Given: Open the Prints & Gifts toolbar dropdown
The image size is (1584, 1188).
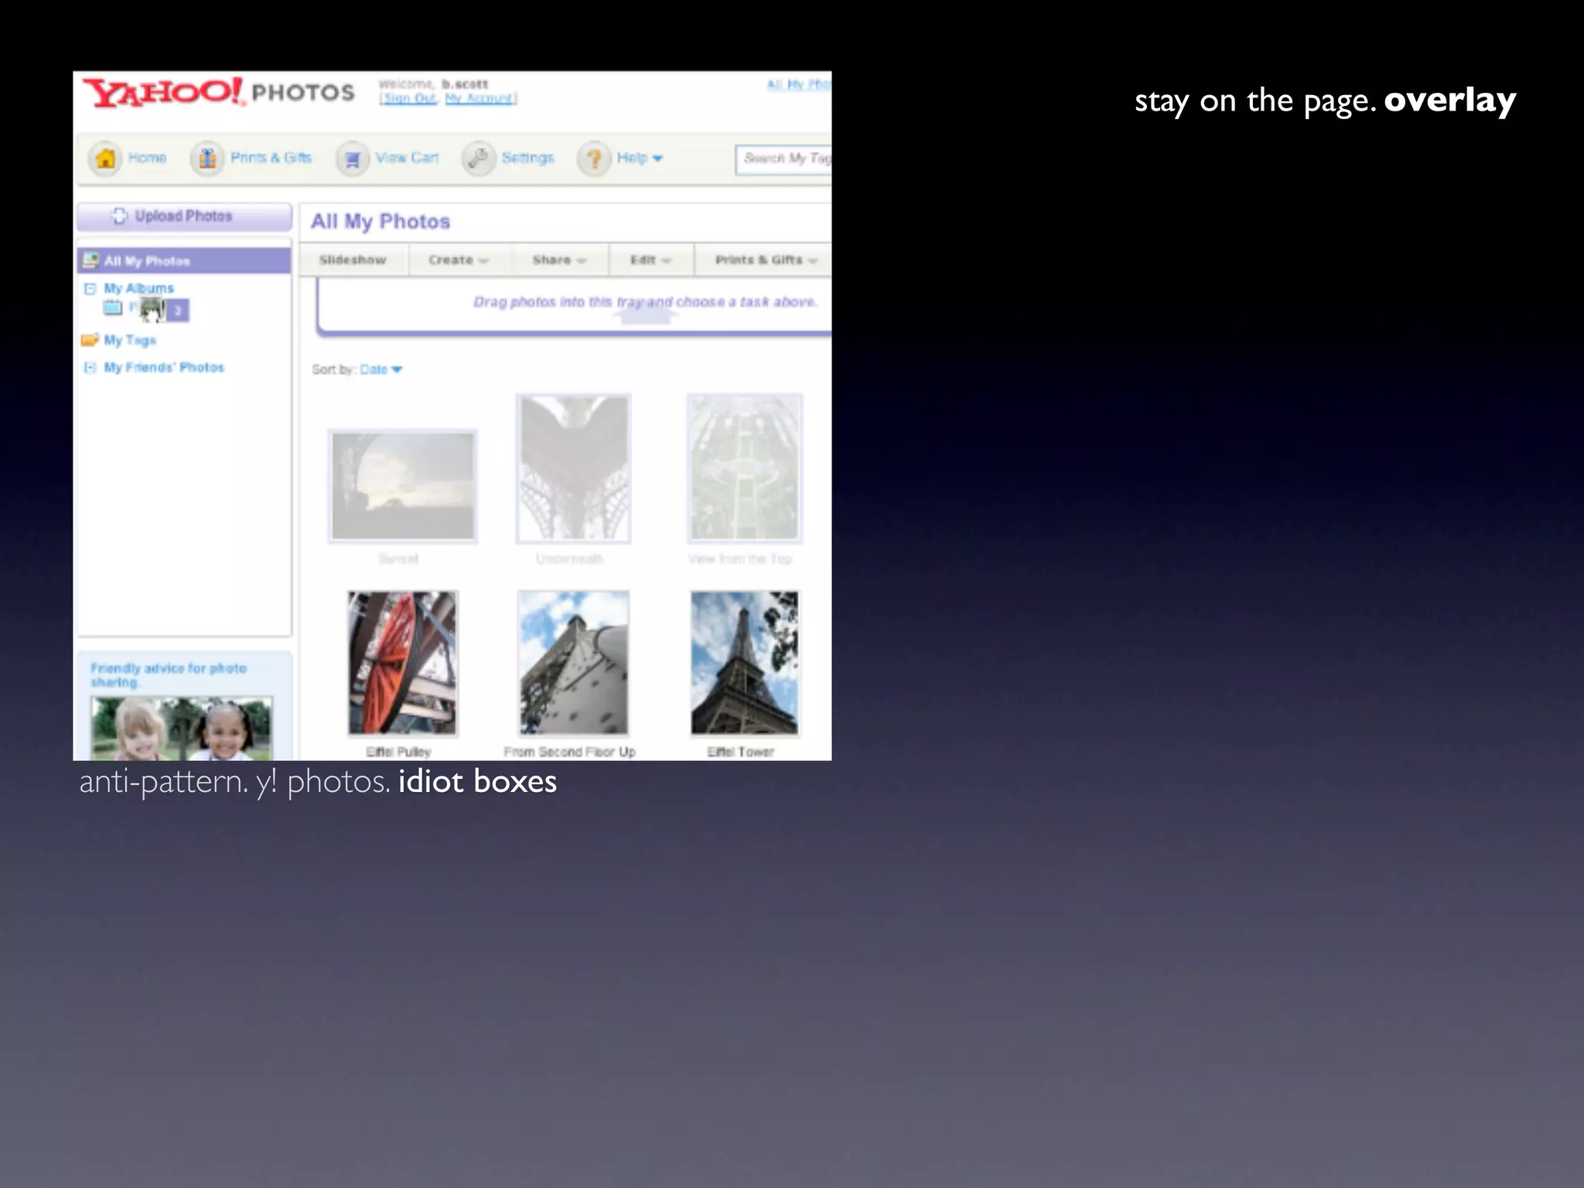Looking at the screenshot, I should coord(764,260).
